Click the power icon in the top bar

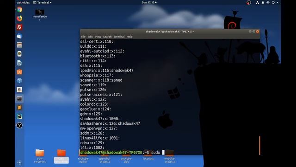coord(273,2)
